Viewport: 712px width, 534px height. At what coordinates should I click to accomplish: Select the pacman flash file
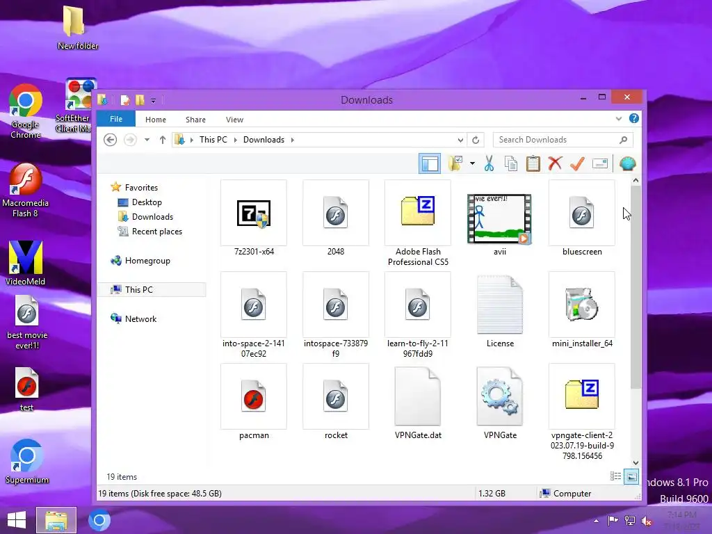click(x=254, y=402)
